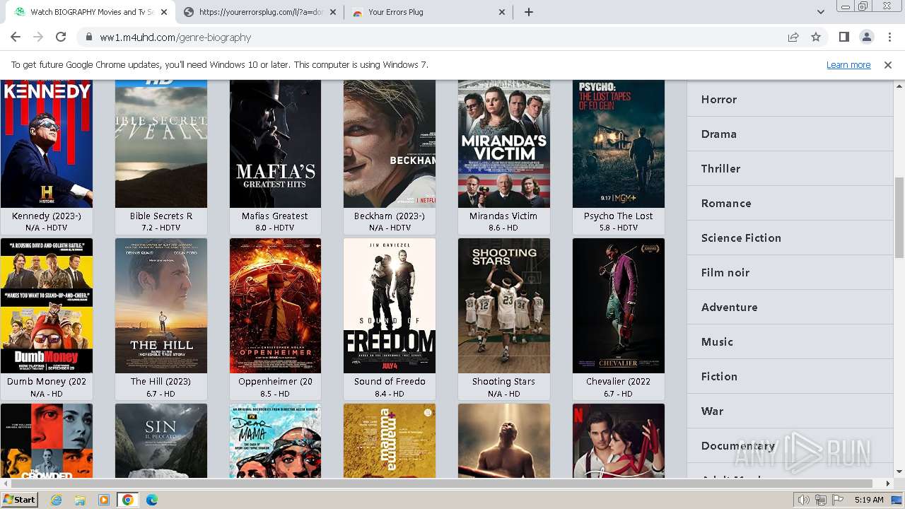This screenshot has height=509, width=905.
Task: Open the Learn more link
Action: 848,64
